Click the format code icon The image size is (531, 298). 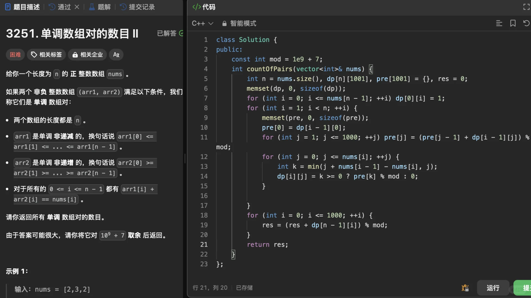[x=499, y=23]
